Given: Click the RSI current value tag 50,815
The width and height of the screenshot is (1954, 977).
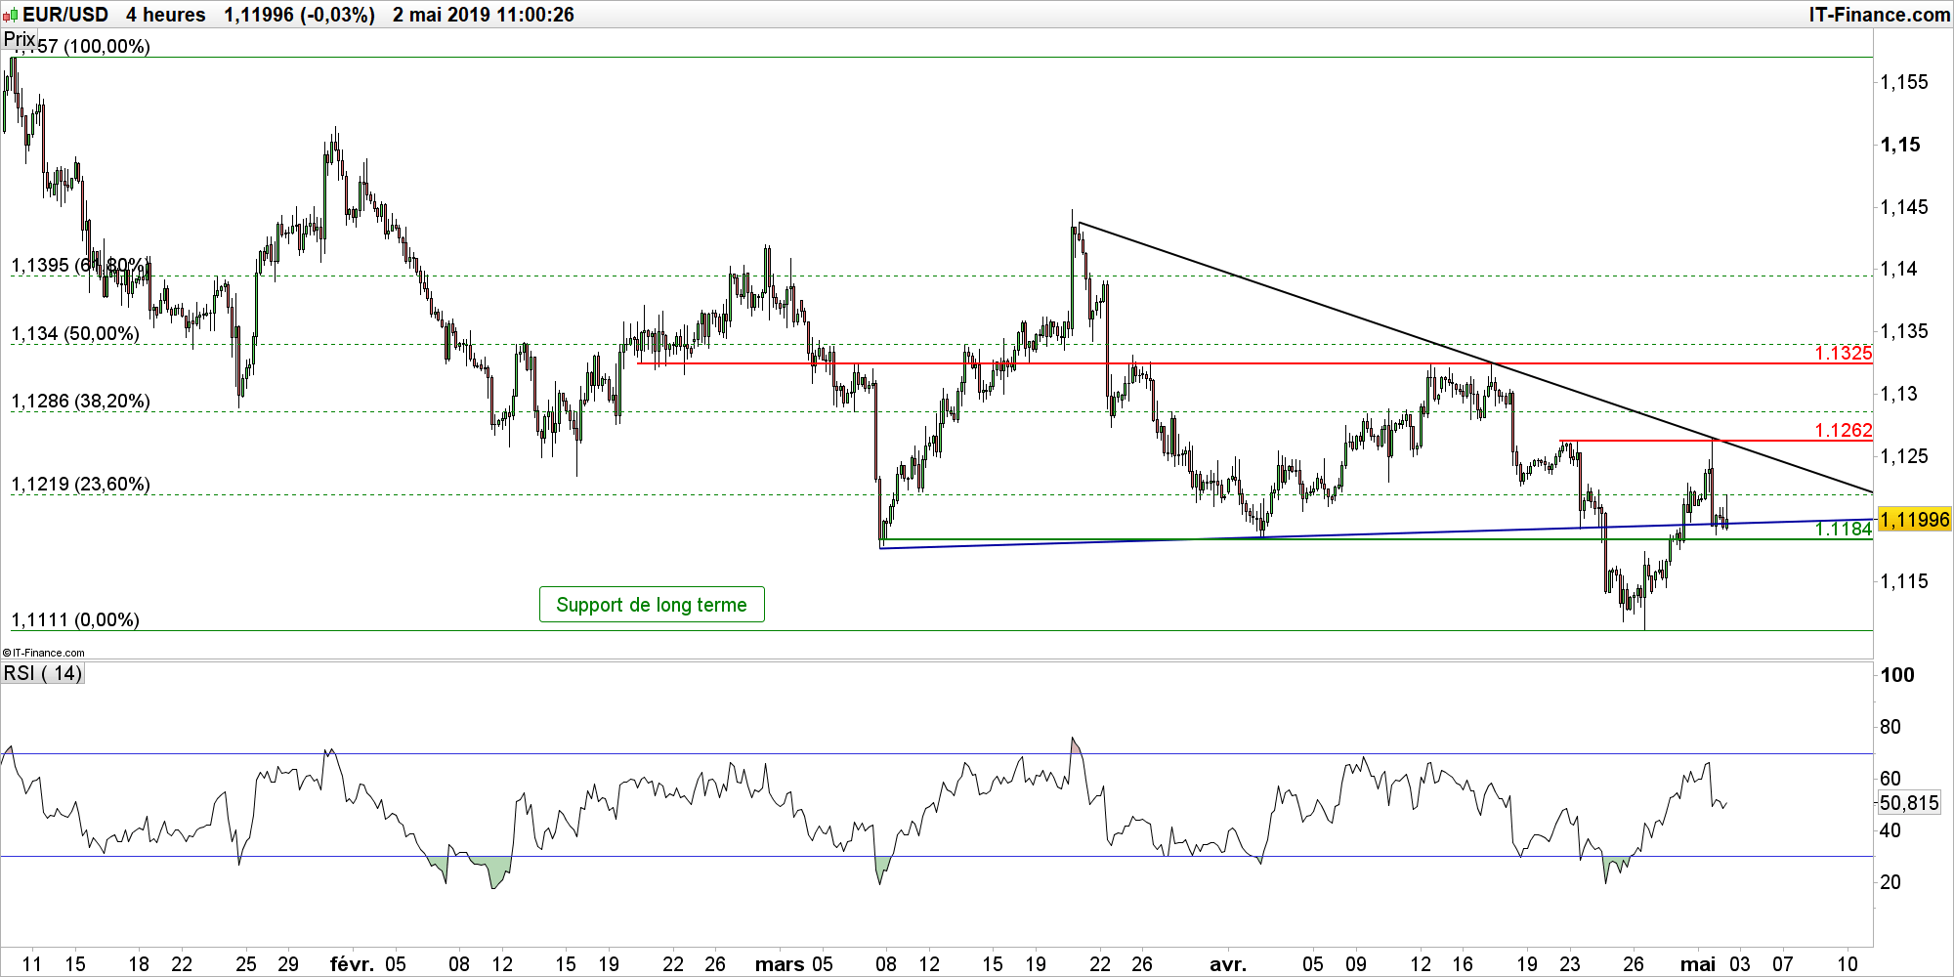Looking at the screenshot, I should coord(1909,803).
